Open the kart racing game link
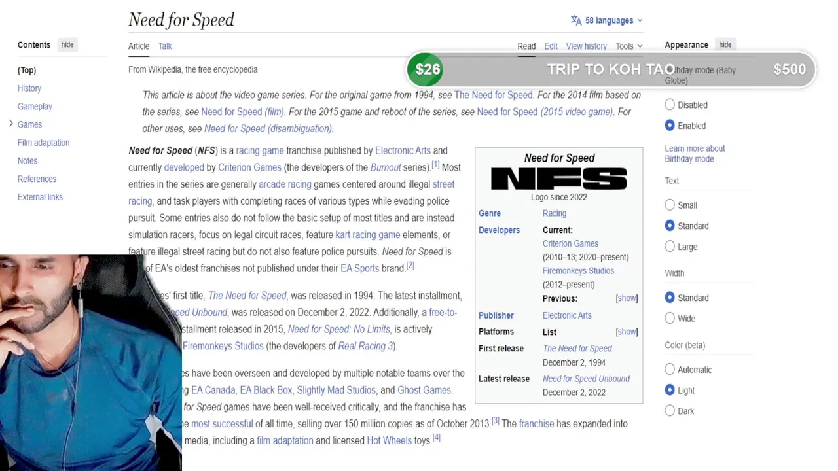838x471 pixels. pyautogui.click(x=367, y=234)
